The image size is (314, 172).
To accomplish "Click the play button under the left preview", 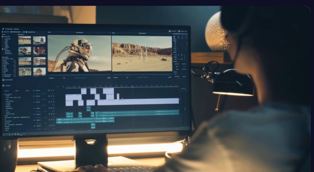I will pos(80,78).
